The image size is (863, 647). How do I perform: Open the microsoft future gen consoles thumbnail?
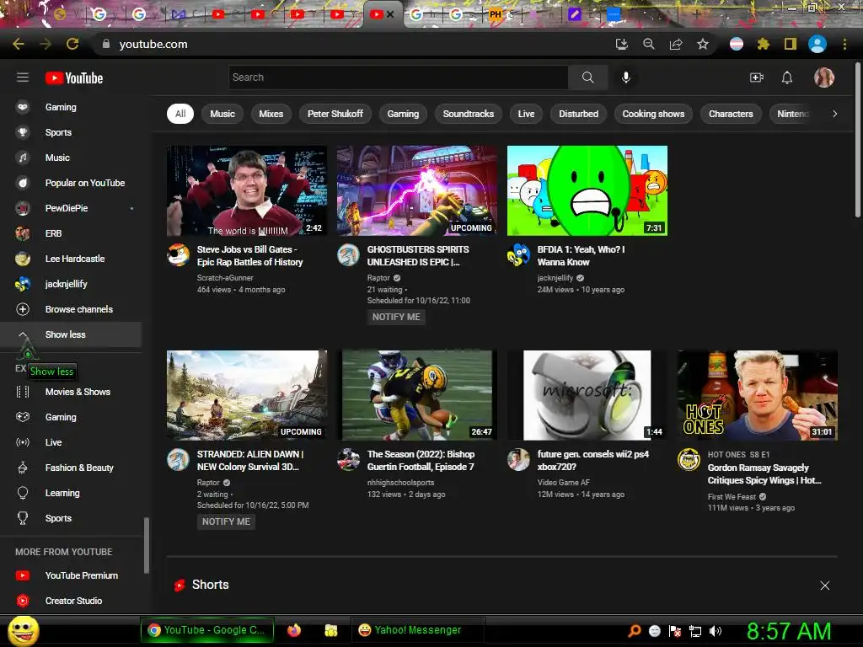(587, 395)
